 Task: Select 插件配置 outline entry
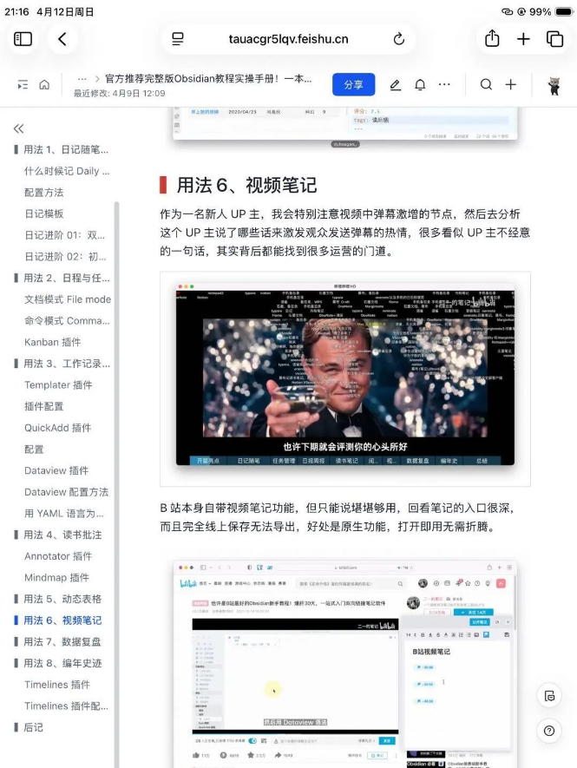tap(44, 406)
